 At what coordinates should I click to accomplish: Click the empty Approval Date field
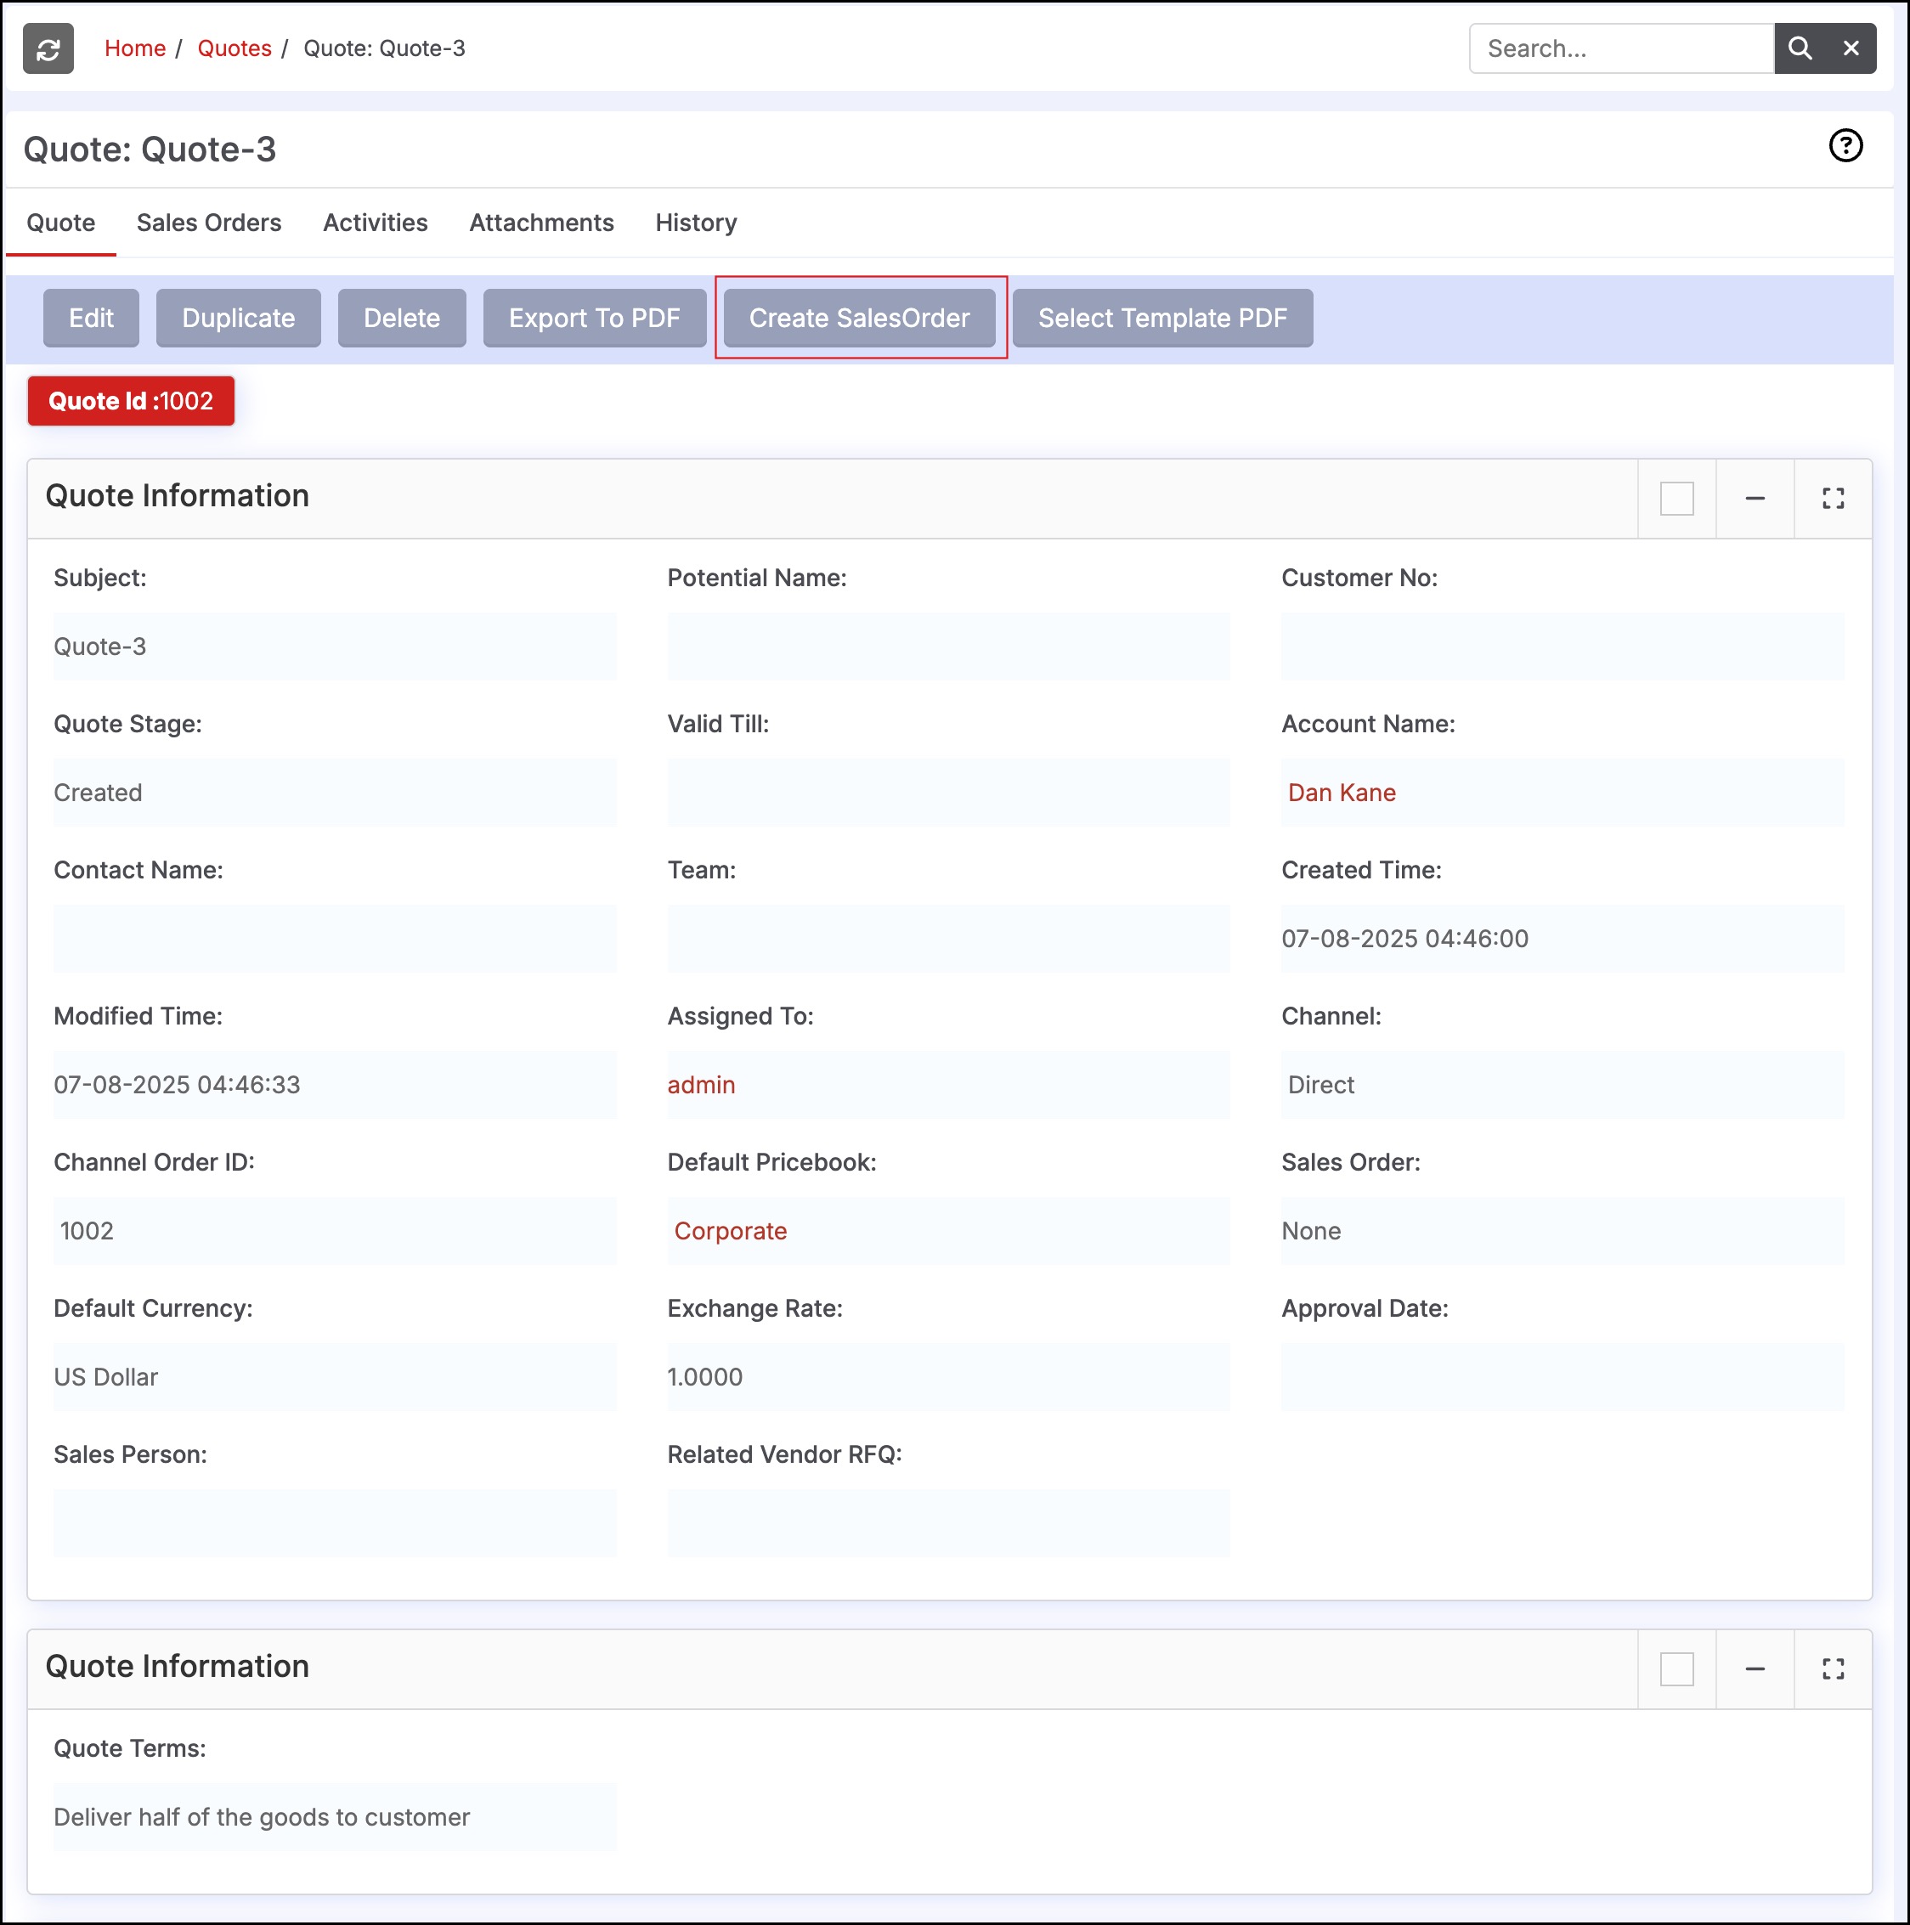(x=1562, y=1377)
